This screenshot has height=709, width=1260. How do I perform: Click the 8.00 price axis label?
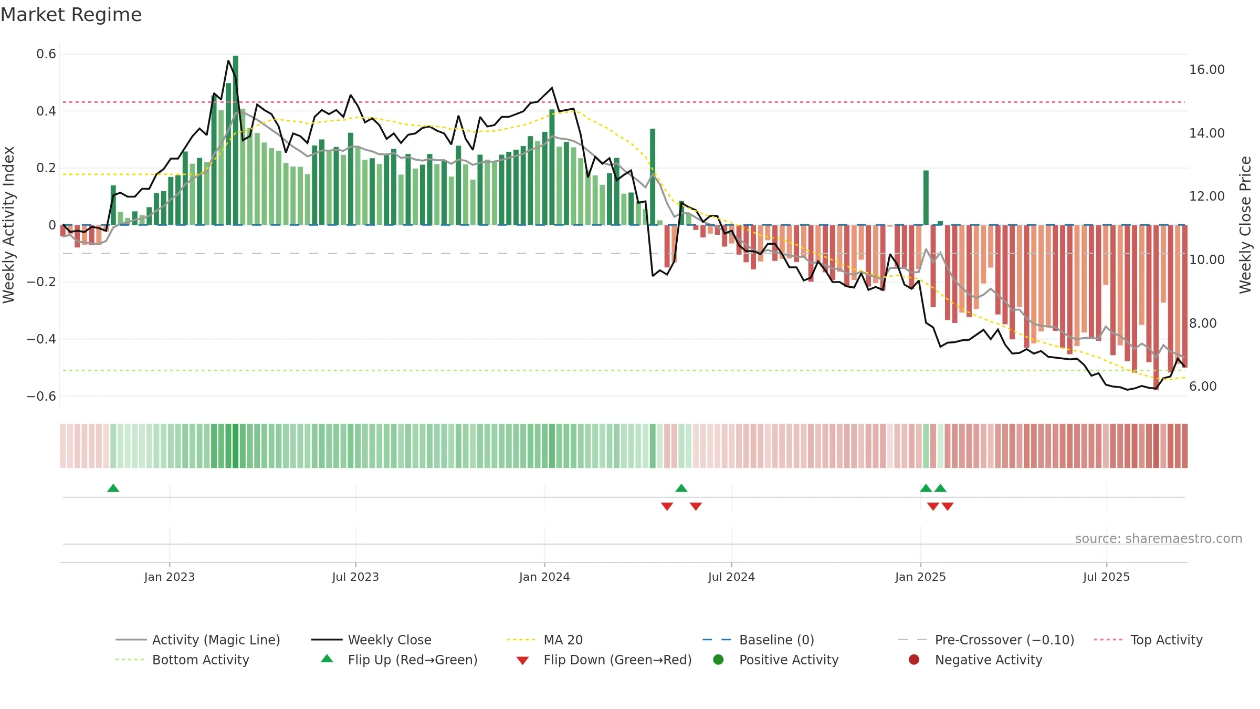tap(1203, 324)
